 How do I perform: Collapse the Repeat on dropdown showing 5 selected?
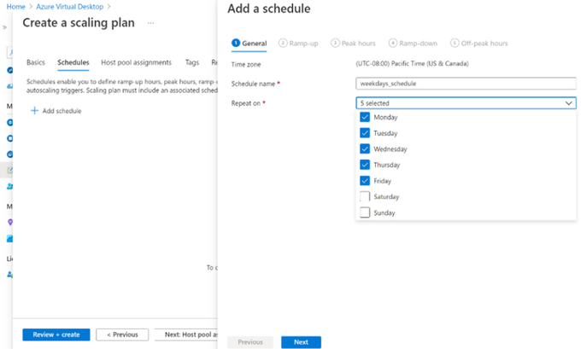tap(466, 103)
